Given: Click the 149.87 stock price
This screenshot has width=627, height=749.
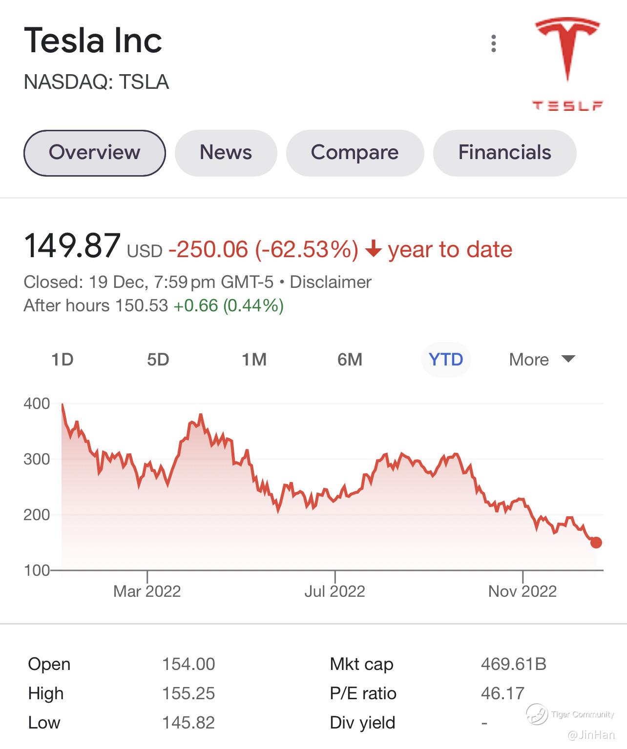Looking at the screenshot, I should click(x=72, y=245).
